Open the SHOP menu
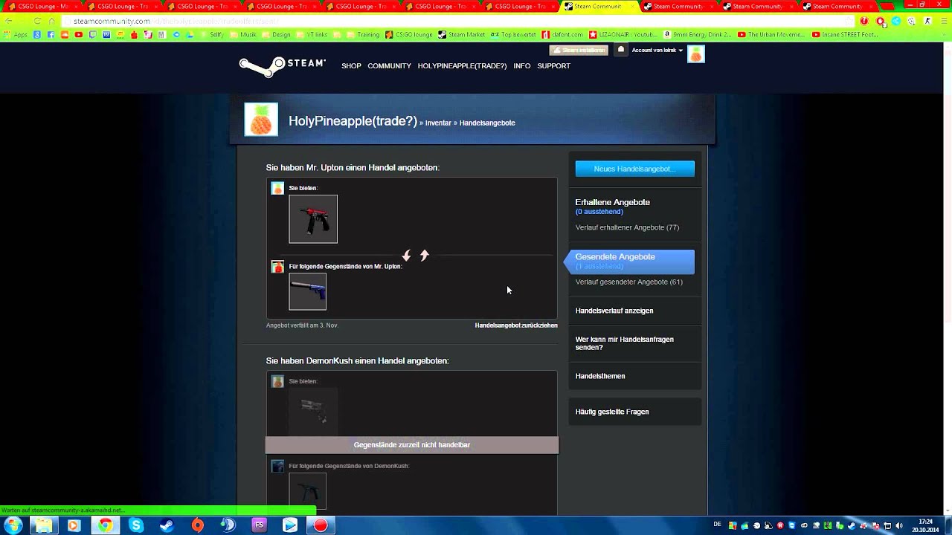 click(351, 66)
